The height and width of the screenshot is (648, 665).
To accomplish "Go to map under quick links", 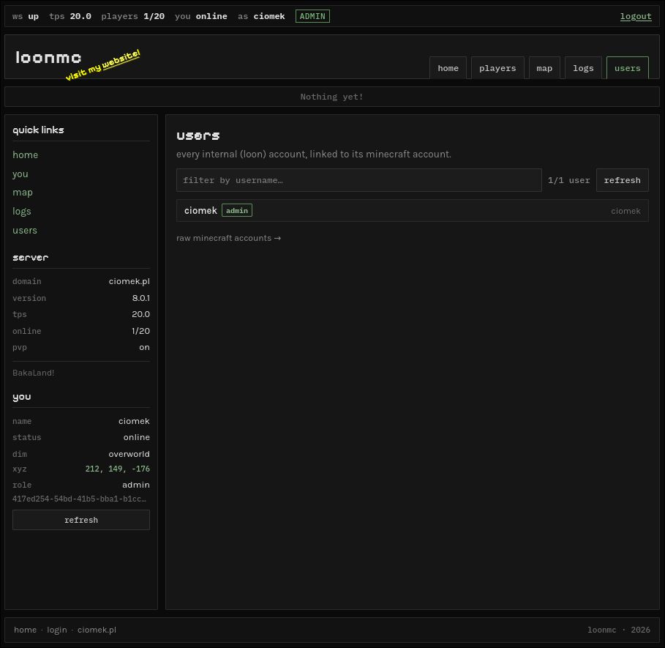I will coord(23,193).
